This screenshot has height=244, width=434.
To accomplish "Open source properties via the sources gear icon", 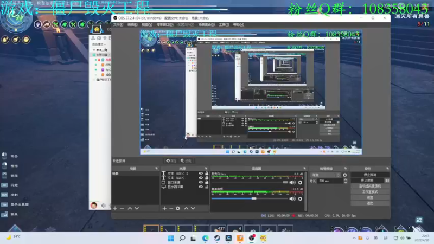I will (178, 208).
